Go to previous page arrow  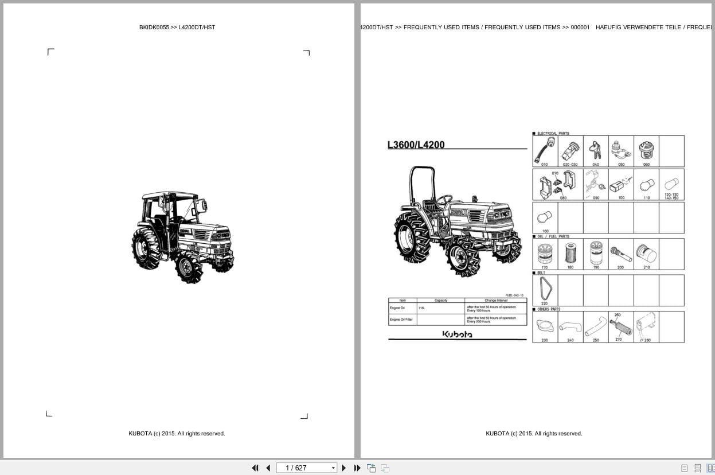coord(268,468)
